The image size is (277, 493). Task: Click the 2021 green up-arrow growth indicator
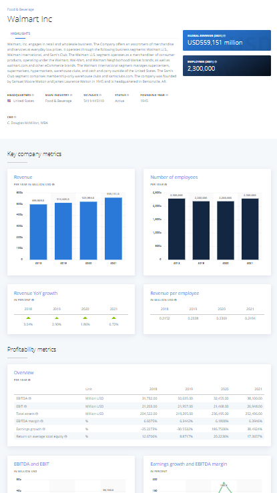pos(114,318)
